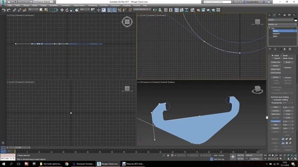Click the Create Line button
298x167 pixels.
pos(276,62)
